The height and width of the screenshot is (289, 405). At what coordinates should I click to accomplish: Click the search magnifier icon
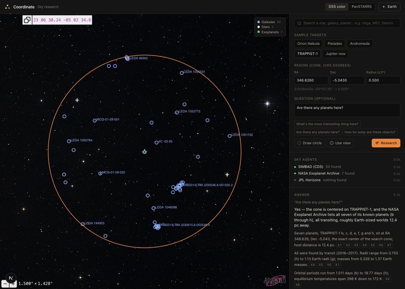click(299, 23)
